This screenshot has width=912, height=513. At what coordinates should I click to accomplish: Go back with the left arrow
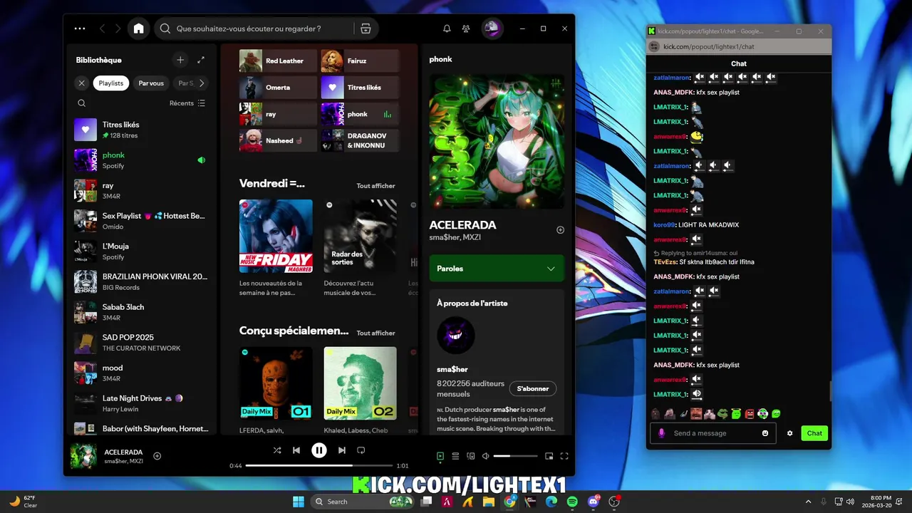(103, 28)
